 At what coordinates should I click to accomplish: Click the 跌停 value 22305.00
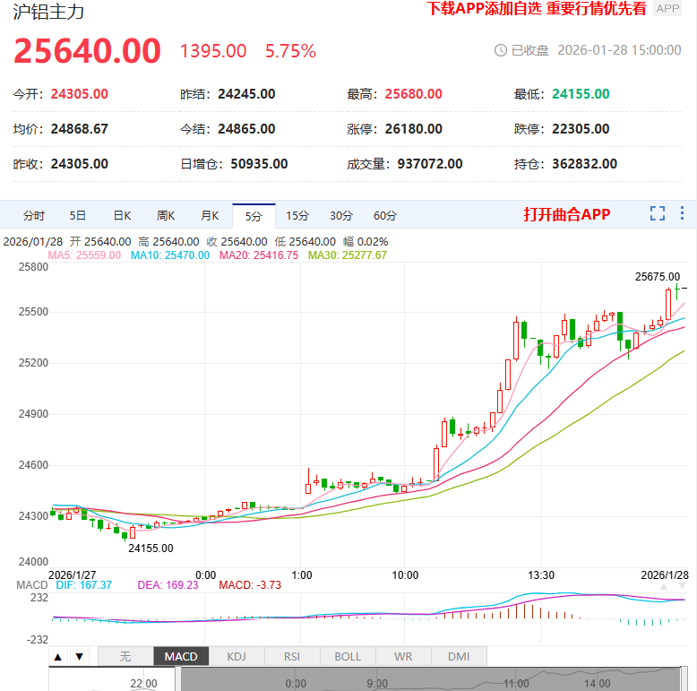click(x=581, y=129)
